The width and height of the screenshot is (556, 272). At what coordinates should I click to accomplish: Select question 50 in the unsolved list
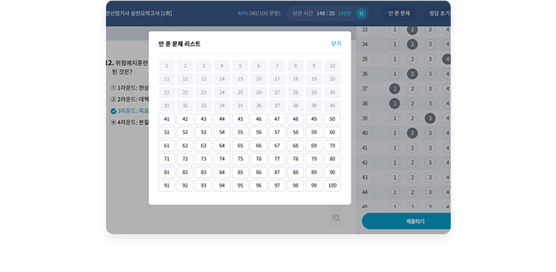(x=332, y=119)
